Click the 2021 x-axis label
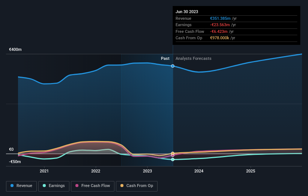 click(44, 171)
